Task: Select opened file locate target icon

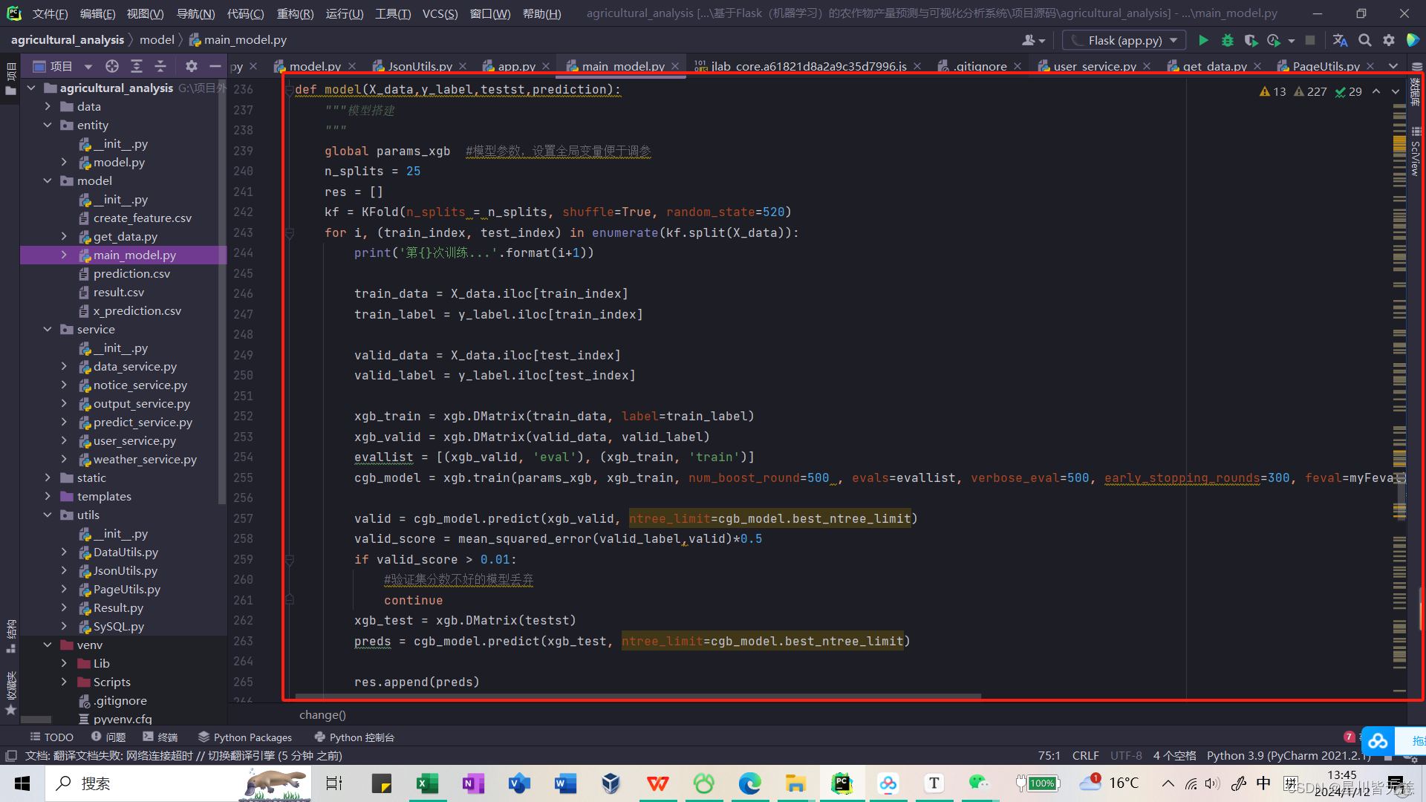Action: point(112,66)
